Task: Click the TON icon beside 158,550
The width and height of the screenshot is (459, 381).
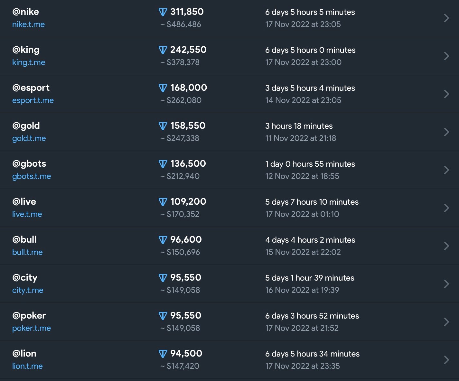Action: (x=163, y=126)
